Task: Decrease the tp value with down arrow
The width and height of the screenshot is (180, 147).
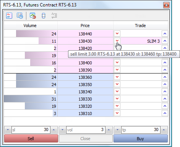Action: [118, 130]
